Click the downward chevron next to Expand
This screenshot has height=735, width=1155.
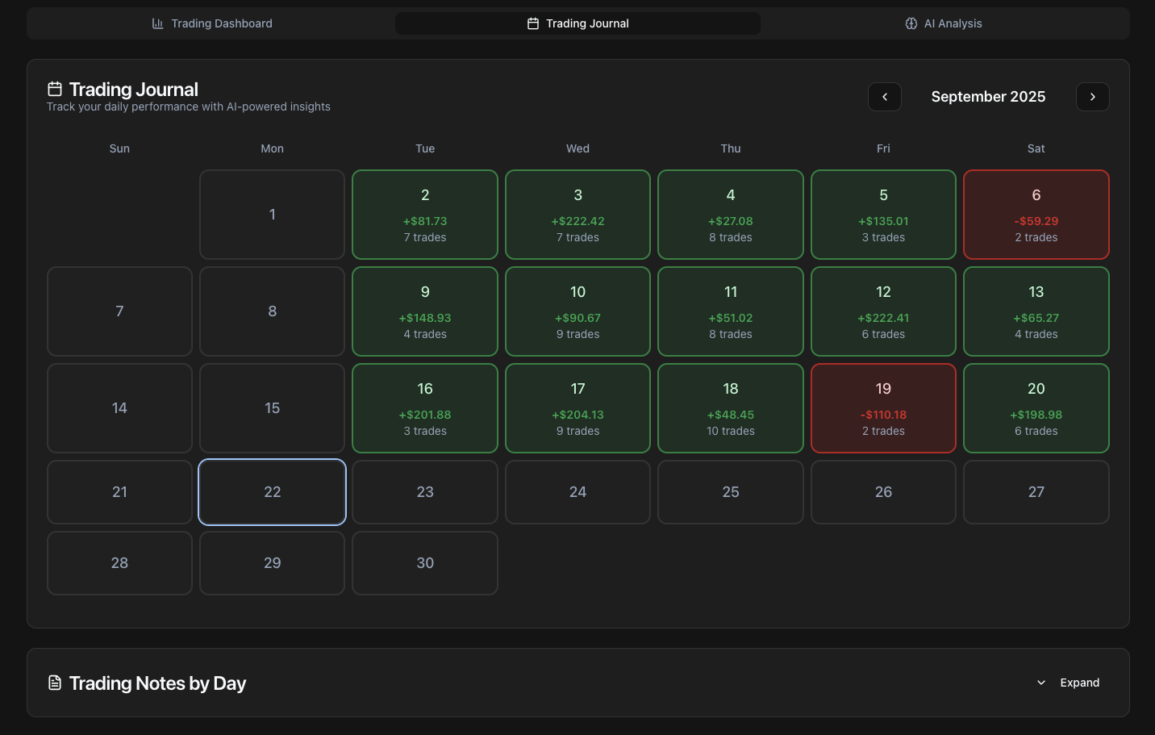click(x=1040, y=682)
